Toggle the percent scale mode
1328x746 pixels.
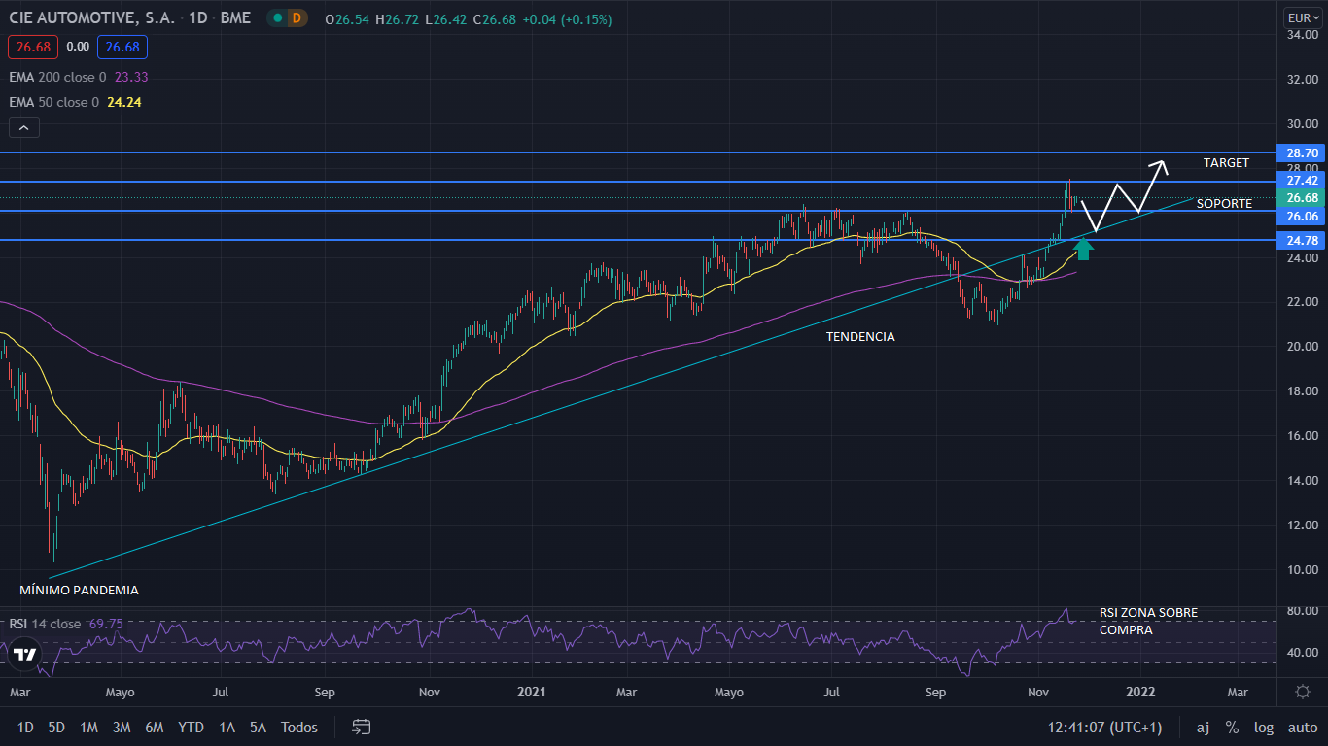click(1232, 728)
